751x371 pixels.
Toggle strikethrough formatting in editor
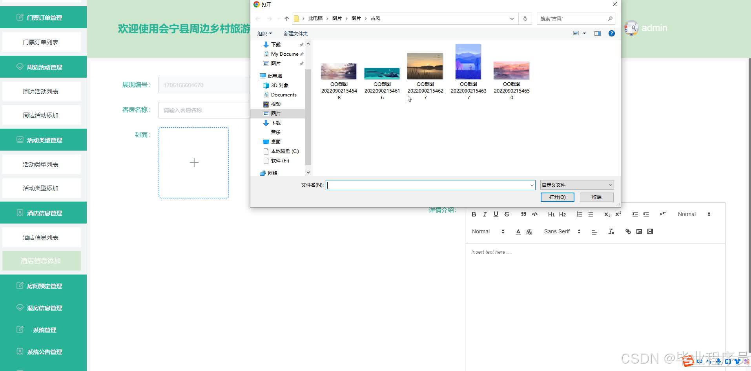(507, 214)
